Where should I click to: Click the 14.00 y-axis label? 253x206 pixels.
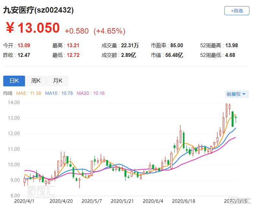point(14,103)
